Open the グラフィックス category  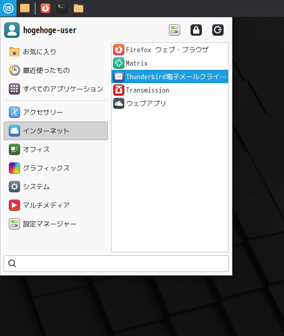(56, 168)
